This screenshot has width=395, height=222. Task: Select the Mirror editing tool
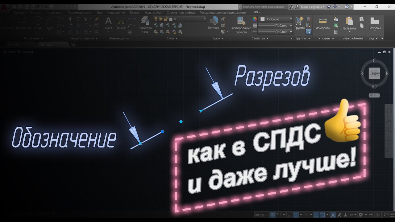click(78, 25)
